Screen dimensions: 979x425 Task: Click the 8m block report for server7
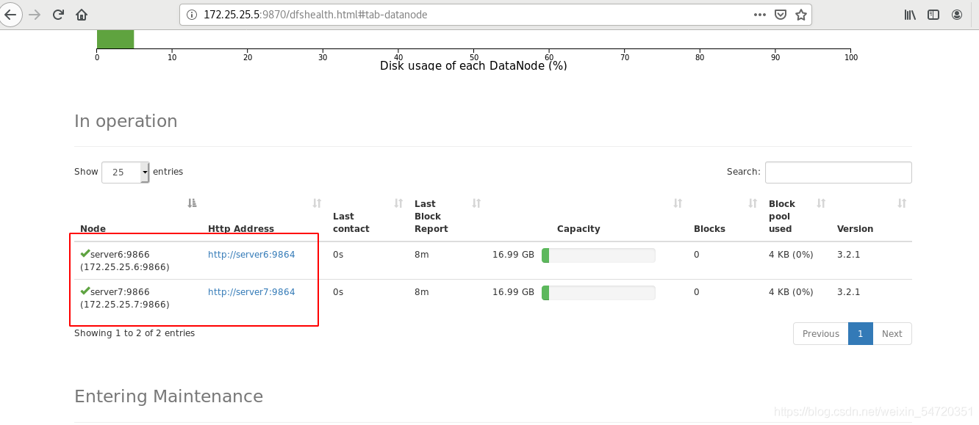tap(422, 292)
